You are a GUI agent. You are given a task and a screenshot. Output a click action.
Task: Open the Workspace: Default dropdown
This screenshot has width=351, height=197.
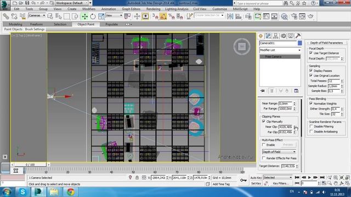pos(72,3)
